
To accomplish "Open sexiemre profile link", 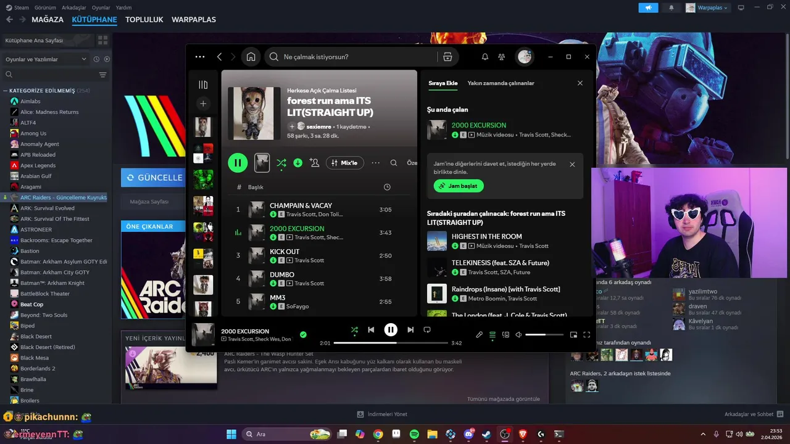I will (x=319, y=126).
